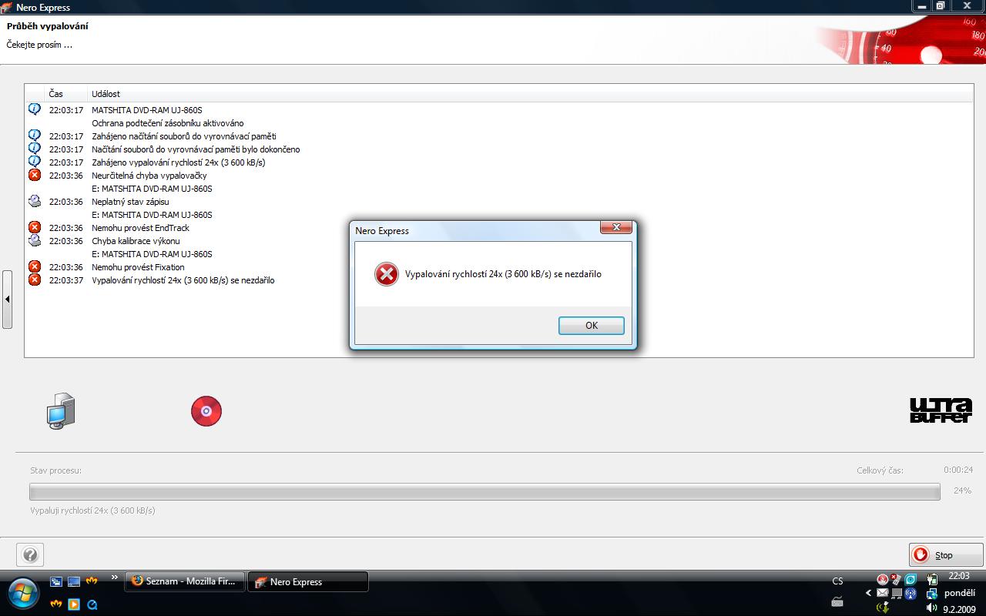Close the Nero Express error dialog
This screenshot has width=986, height=616.
tap(616, 228)
